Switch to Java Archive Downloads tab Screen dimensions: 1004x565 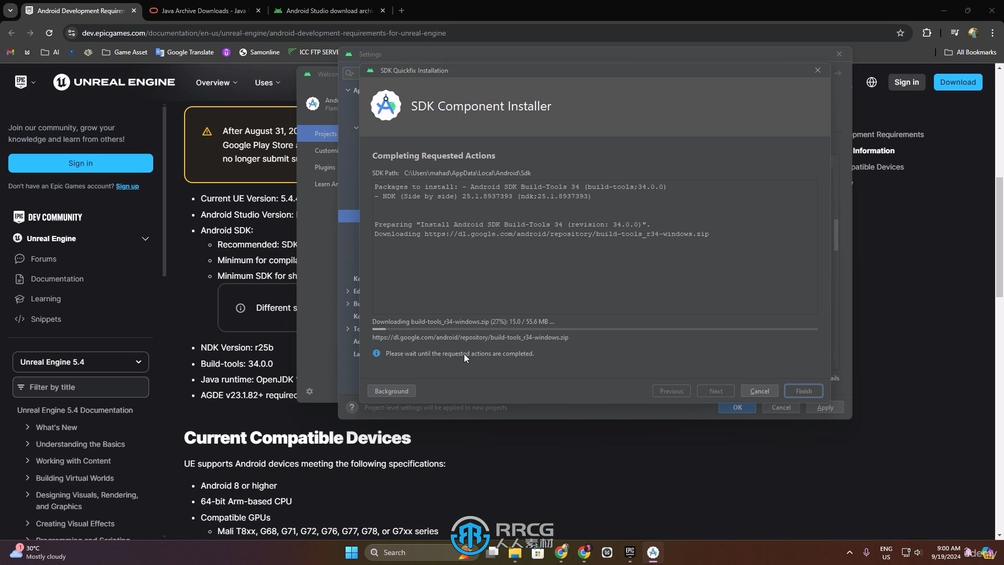click(204, 10)
